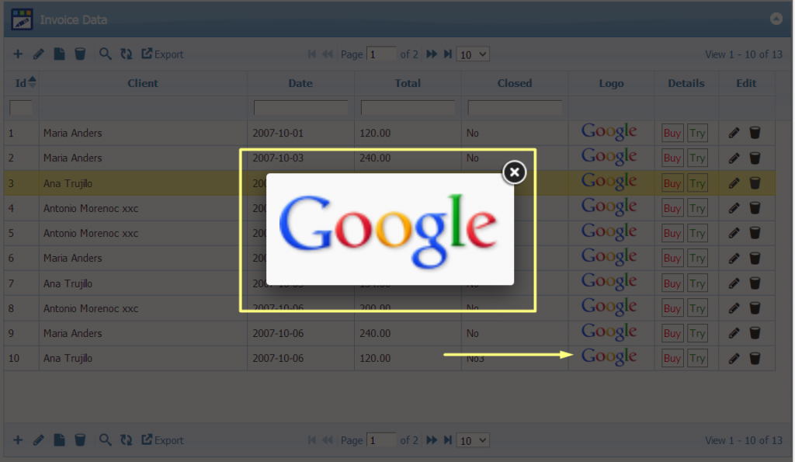Jump to the last page in bottom pager
Viewport: 795px width, 462px height.
(448, 439)
